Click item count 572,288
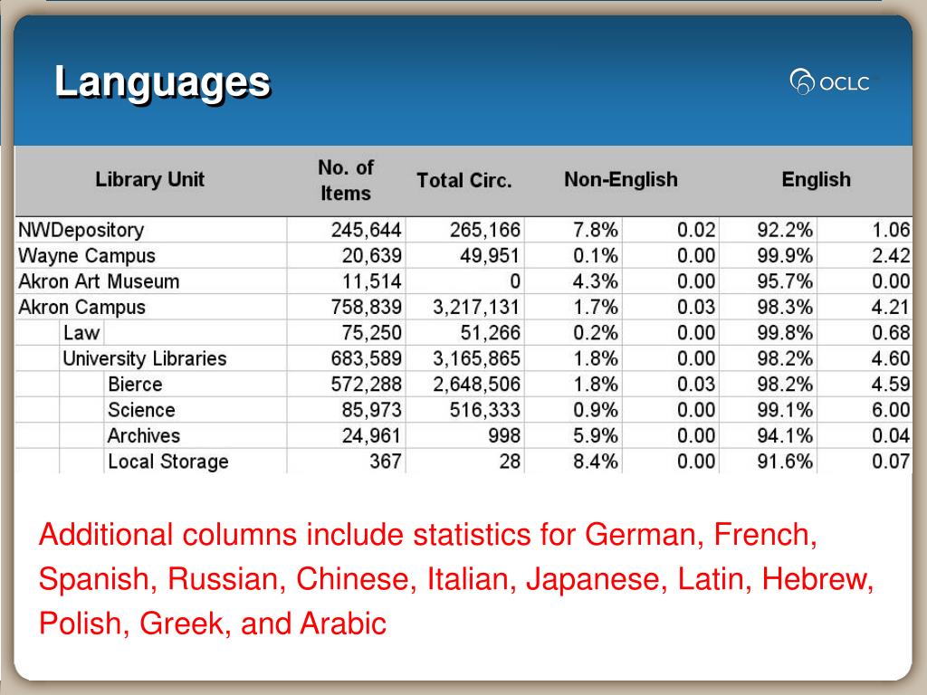Image resolution: width=927 pixels, height=695 pixels. 366,384
